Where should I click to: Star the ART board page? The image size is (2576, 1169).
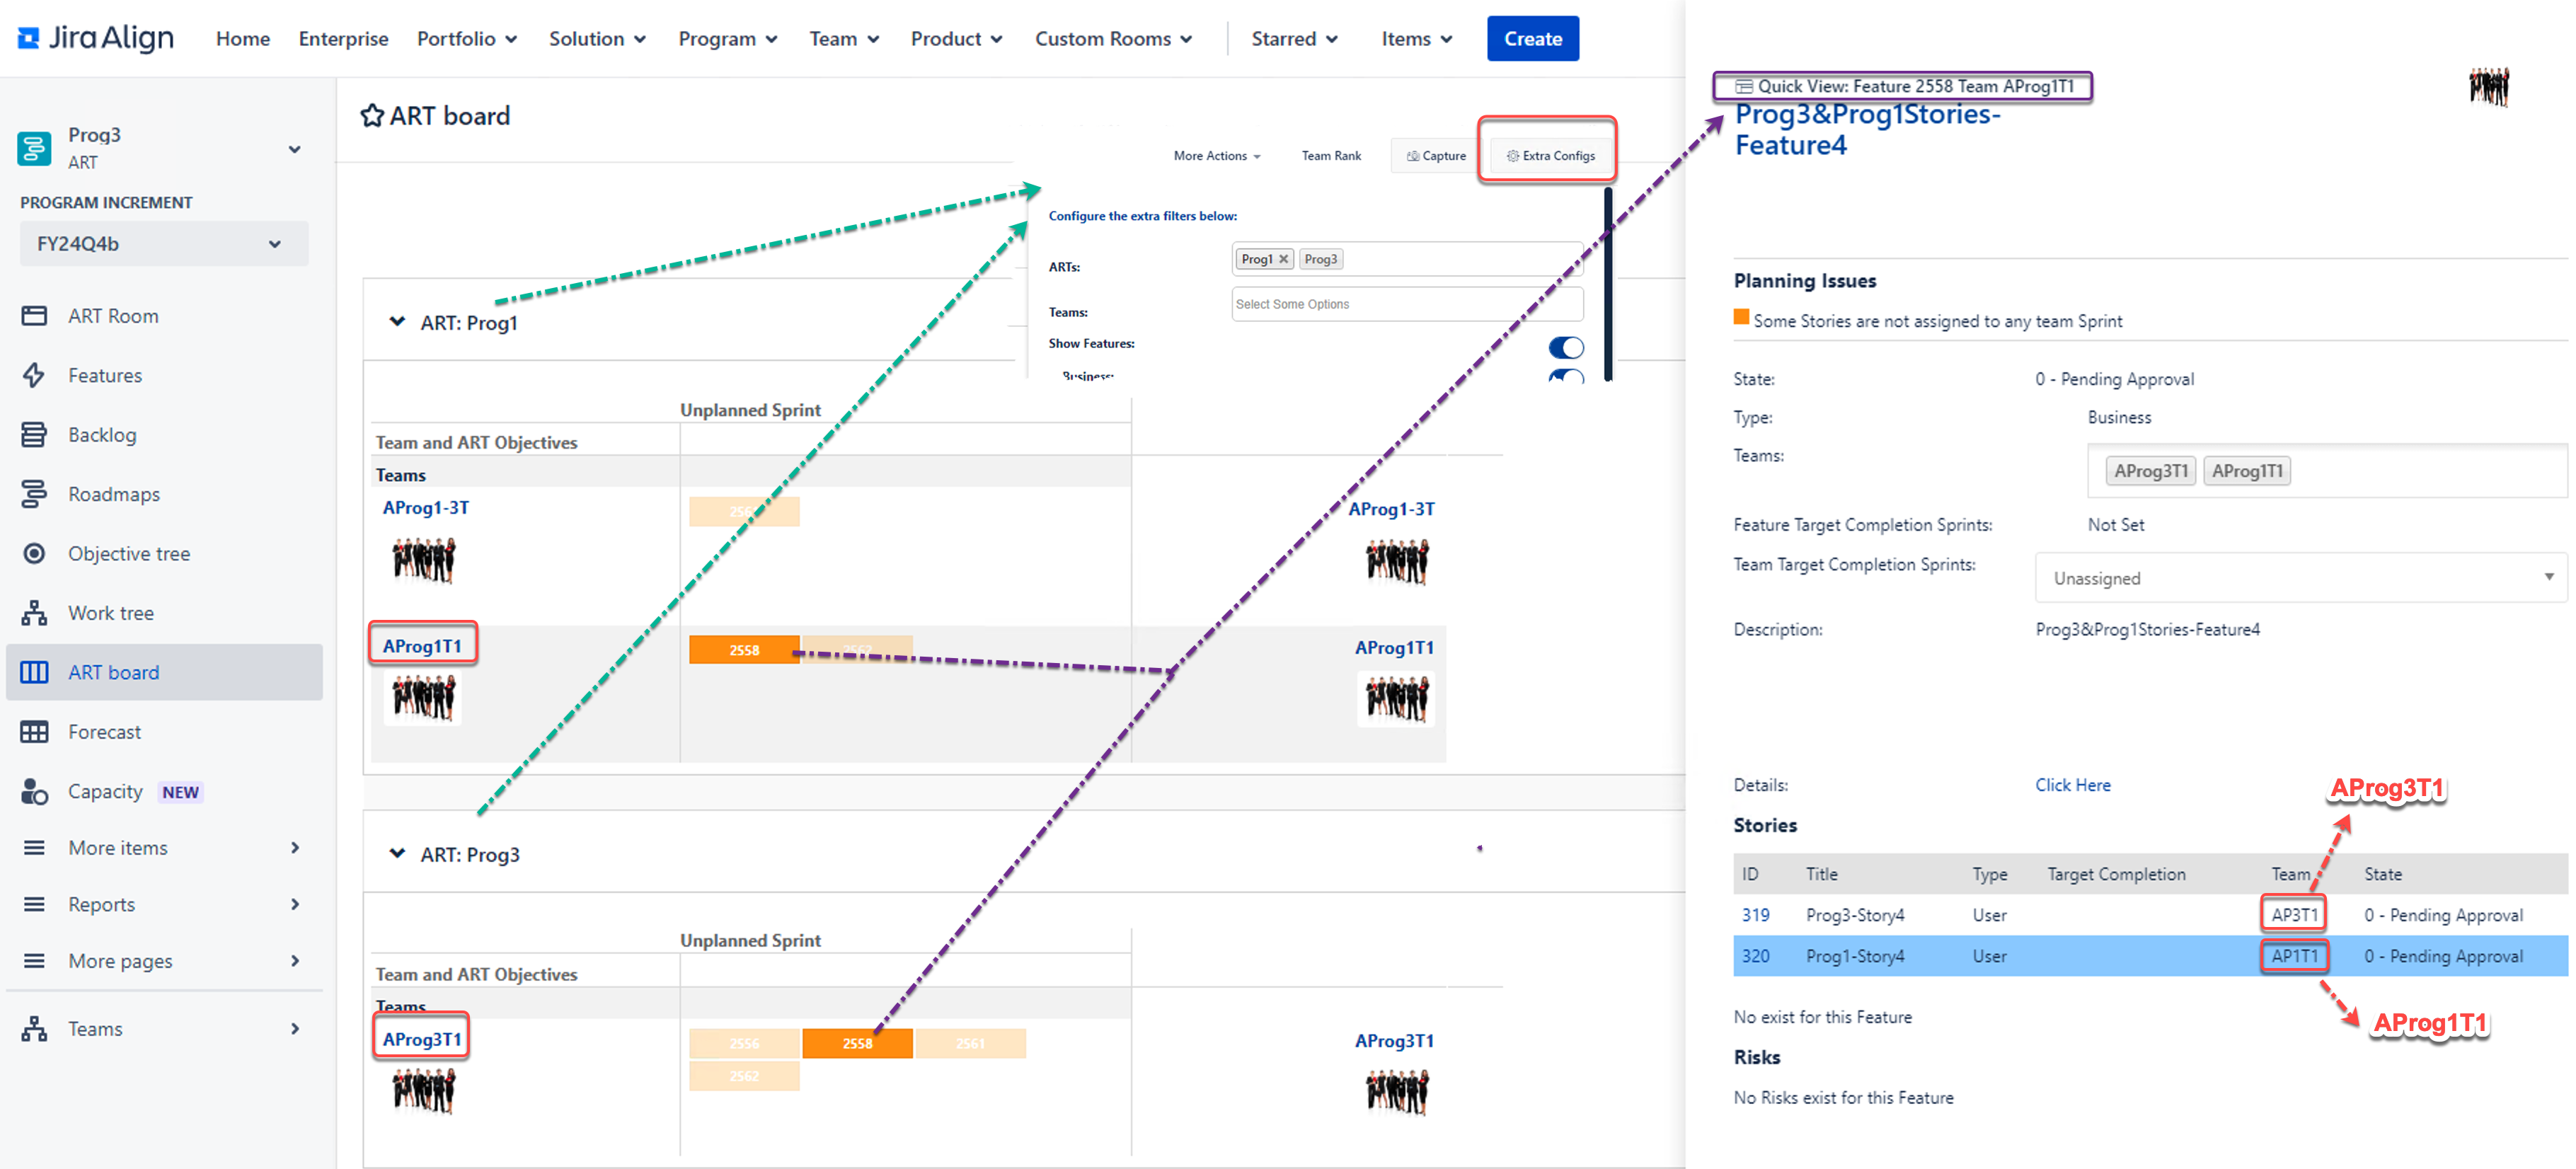pos(371,116)
